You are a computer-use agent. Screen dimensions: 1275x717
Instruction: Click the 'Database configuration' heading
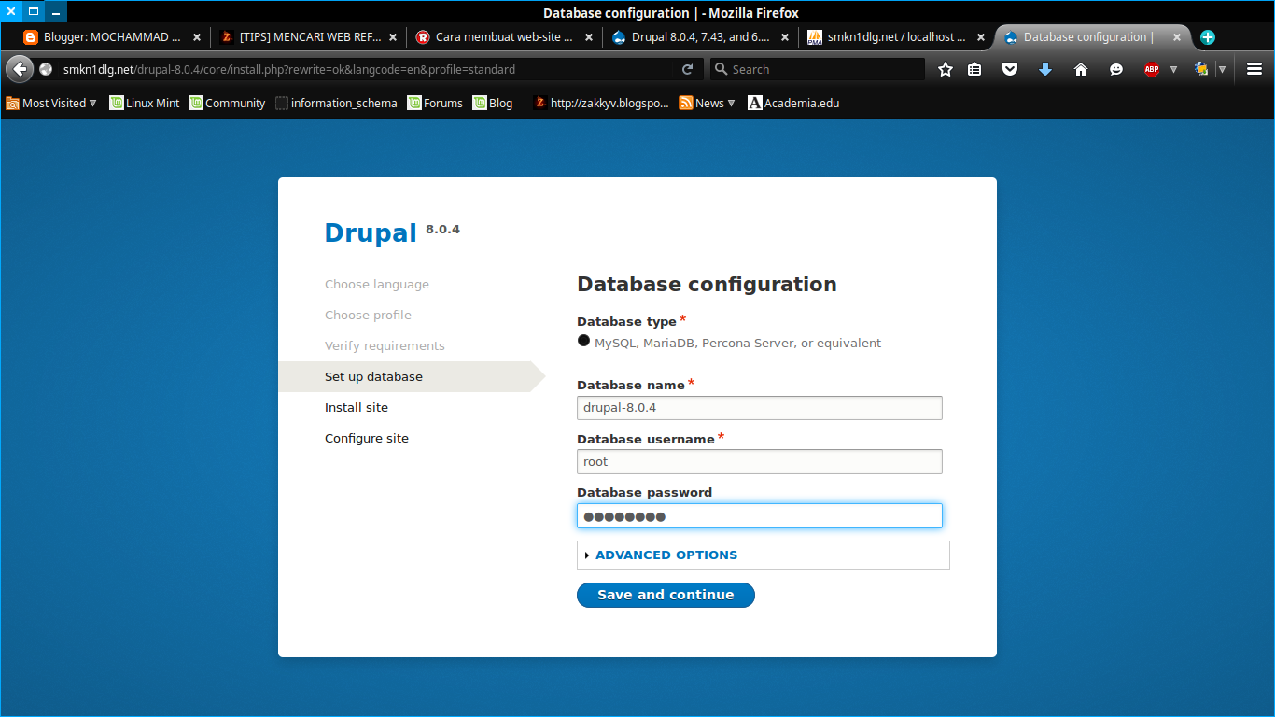[x=707, y=284]
